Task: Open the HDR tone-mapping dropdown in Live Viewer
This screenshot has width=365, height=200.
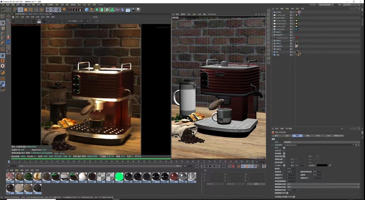Action: coord(73,21)
